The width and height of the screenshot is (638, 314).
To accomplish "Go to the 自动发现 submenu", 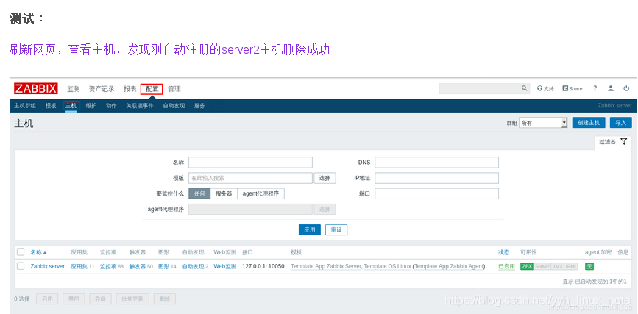I will (174, 106).
